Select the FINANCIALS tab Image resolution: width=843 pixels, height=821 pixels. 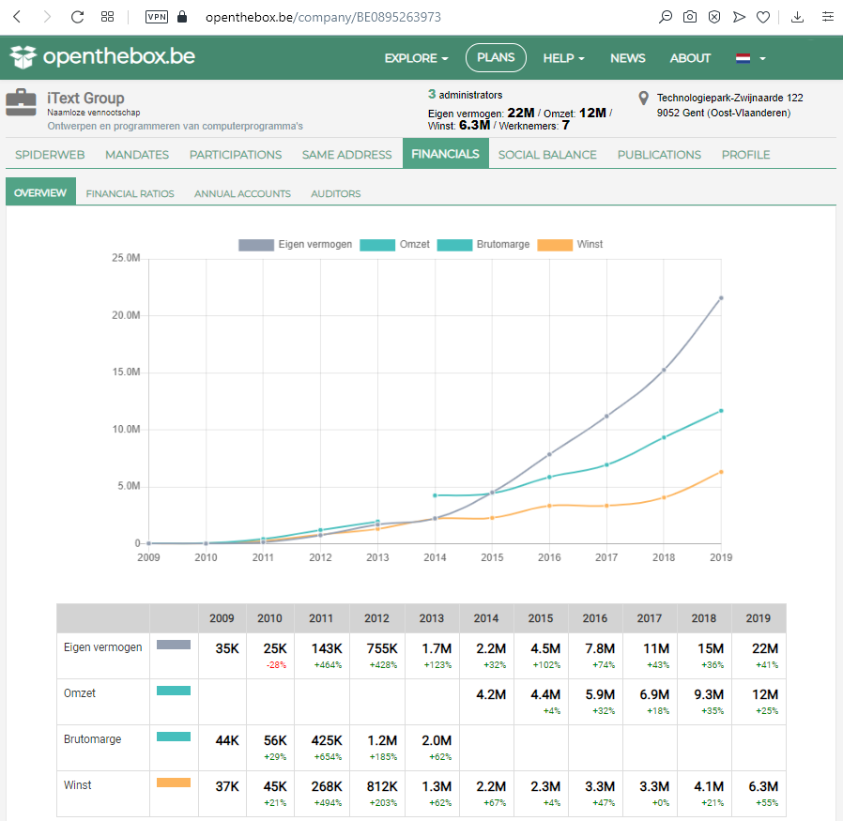[x=445, y=154]
